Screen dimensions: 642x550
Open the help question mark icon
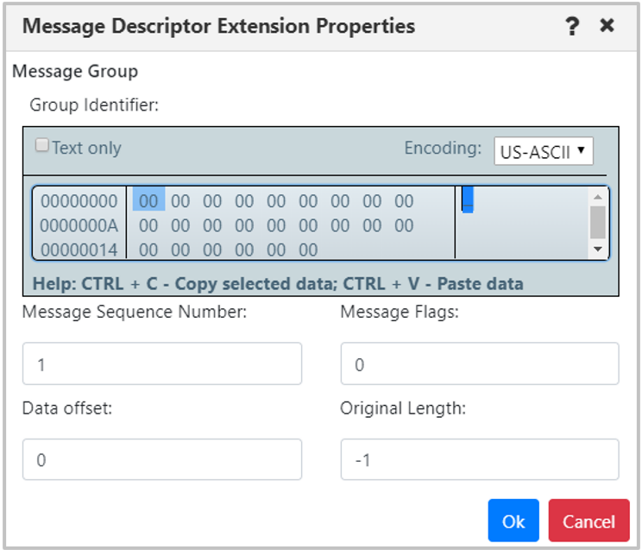coord(572,26)
